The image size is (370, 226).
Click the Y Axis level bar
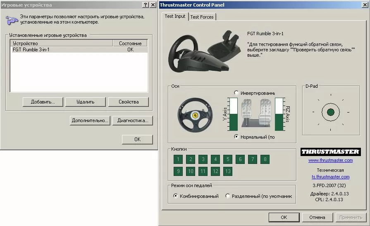point(234,114)
